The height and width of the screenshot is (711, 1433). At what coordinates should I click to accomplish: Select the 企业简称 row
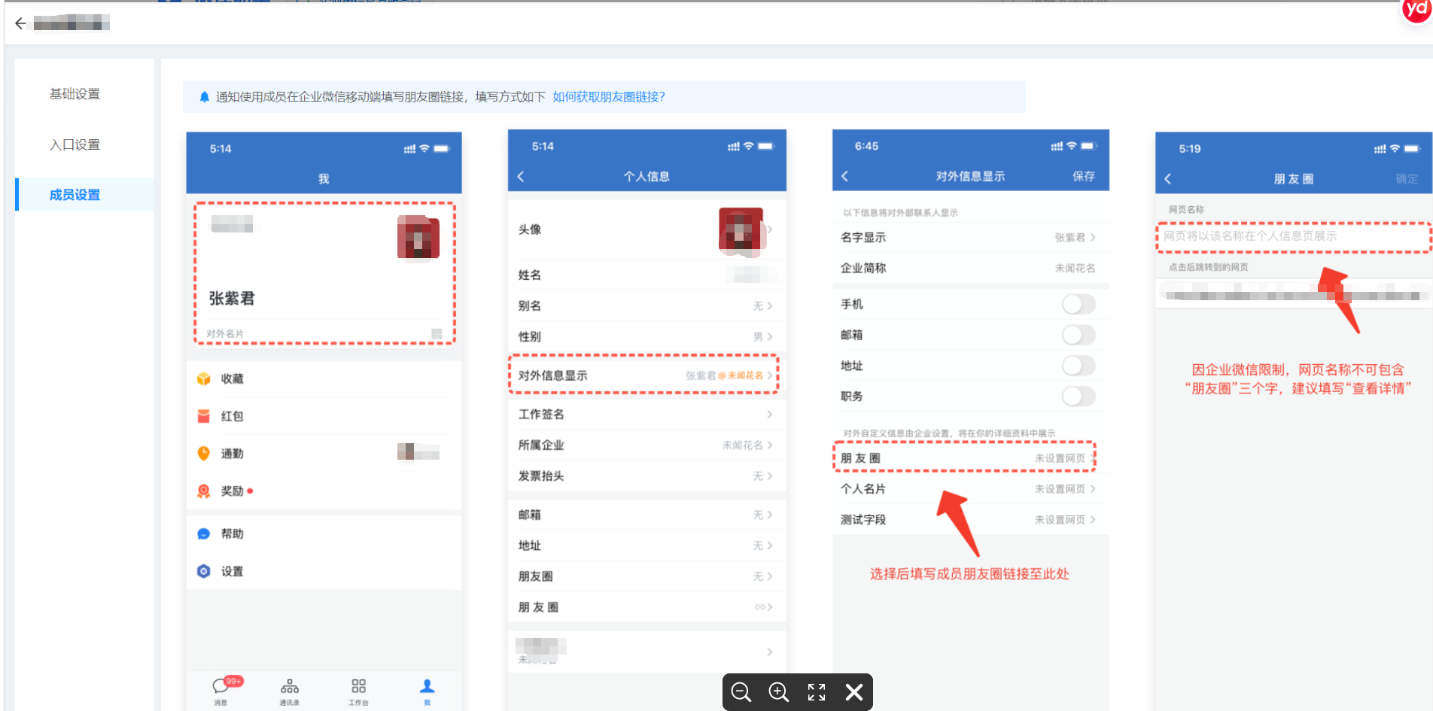(x=970, y=269)
